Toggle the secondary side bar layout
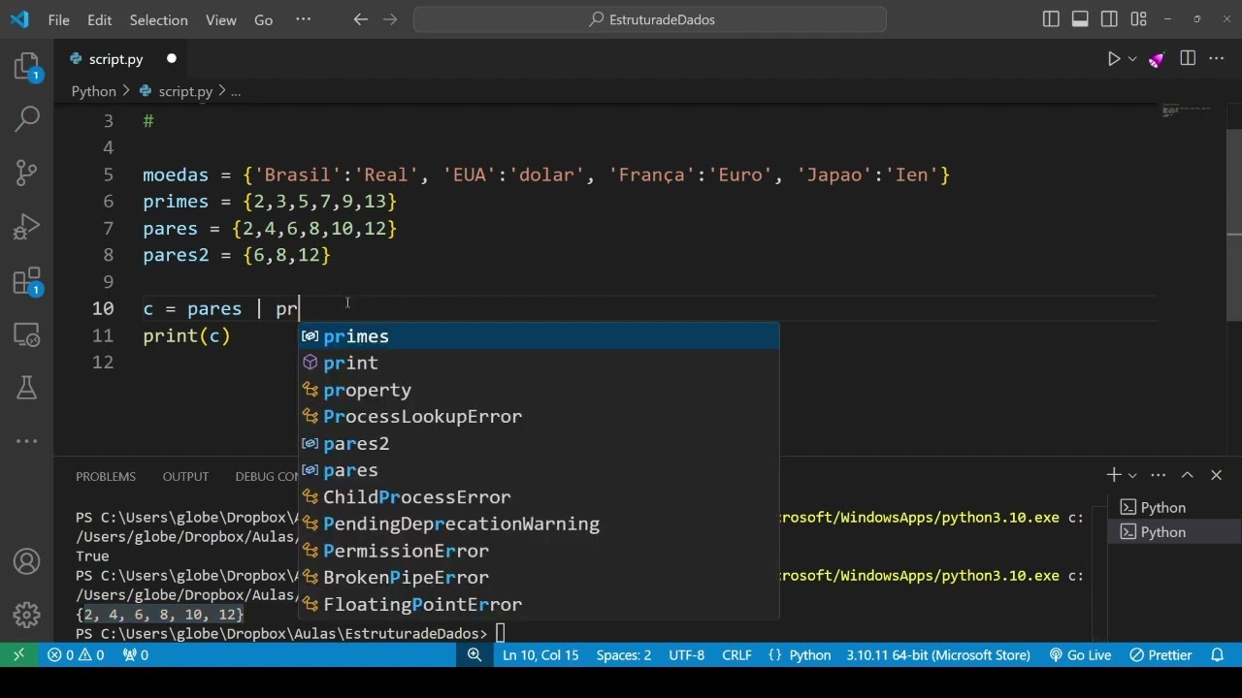 tap(1109, 19)
